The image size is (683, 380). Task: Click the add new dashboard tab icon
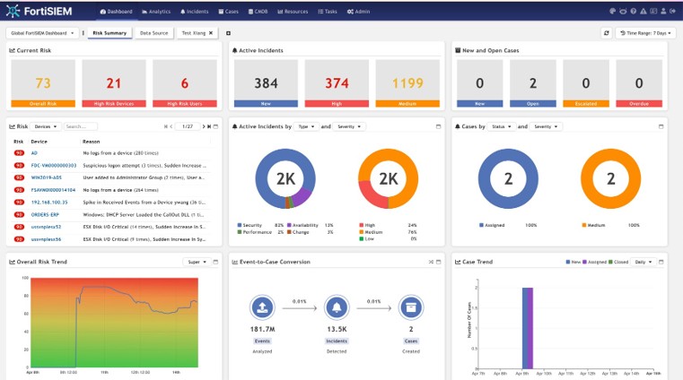pyautogui.click(x=228, y=32)
